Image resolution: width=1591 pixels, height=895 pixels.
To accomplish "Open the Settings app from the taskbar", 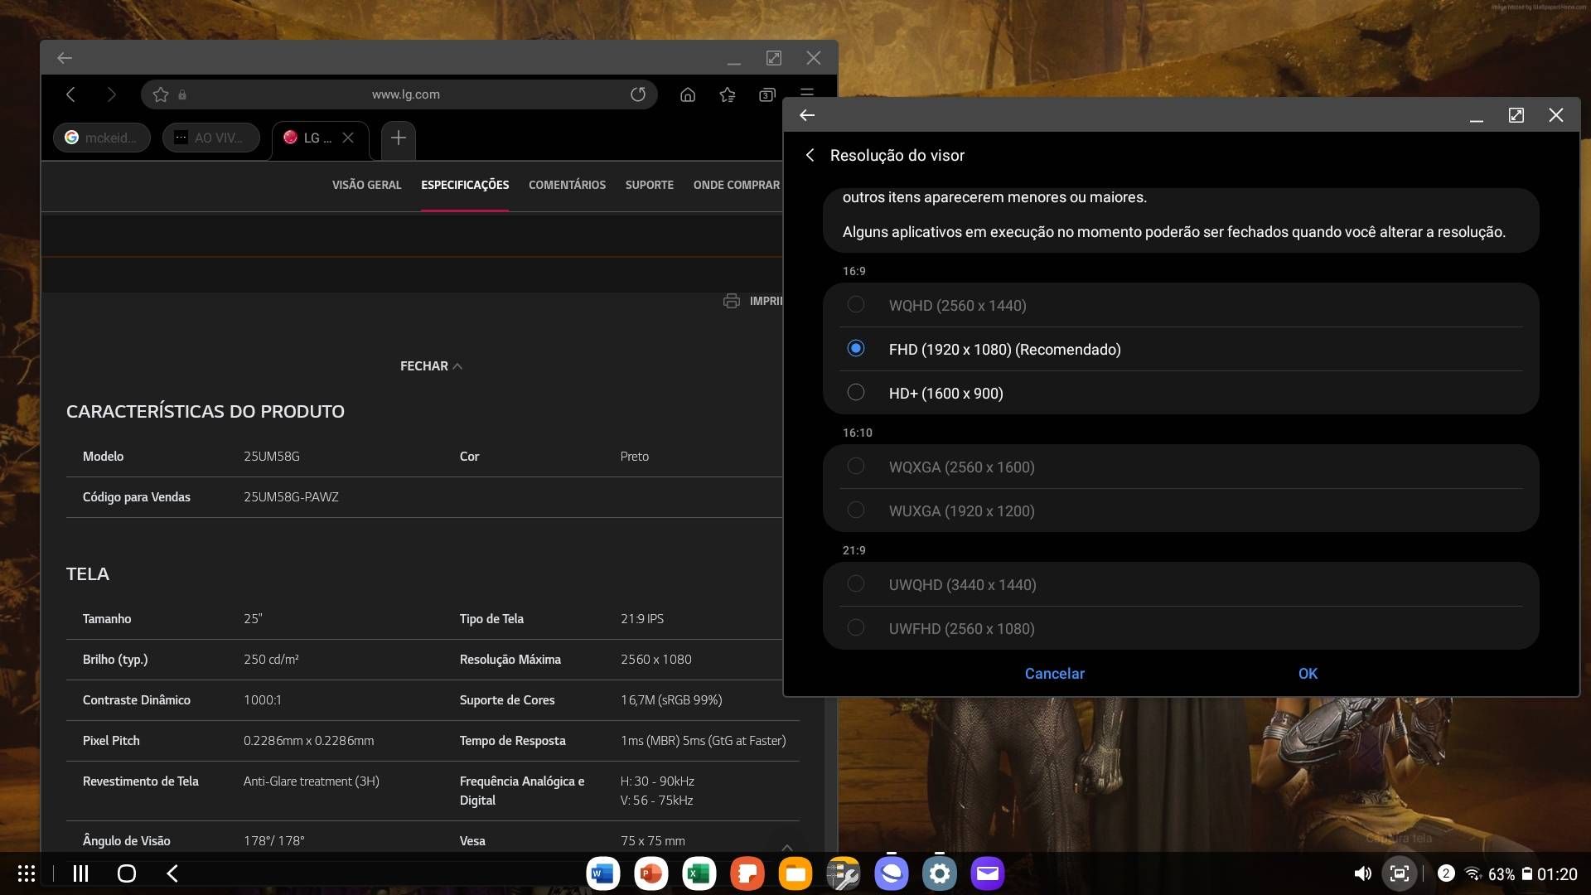I will click(940, 873).
